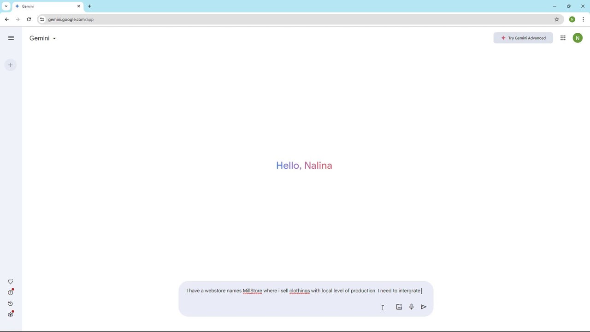Expand the tab search dropdown
Image resolution: width=590 pixels, height=332 pixels.
tap(6, 6)
